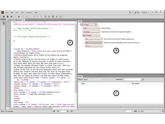
Task: Click the last icon in the main toolbar
Action: point(60,17)
